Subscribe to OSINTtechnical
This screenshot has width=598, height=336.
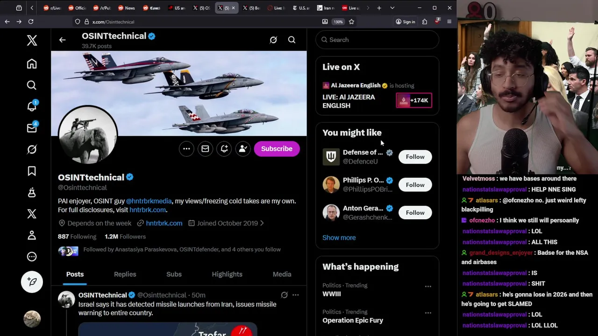[x=277, y=149]
